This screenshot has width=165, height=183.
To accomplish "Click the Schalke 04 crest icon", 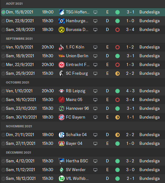I will 62,135.
